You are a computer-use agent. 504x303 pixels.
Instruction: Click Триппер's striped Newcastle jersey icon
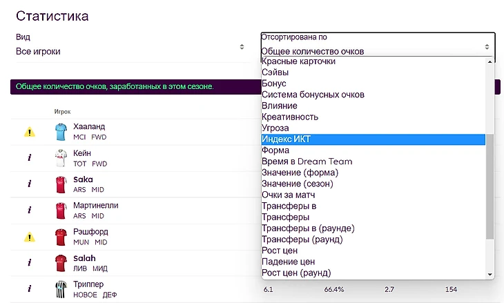click(x=60, y=289)
